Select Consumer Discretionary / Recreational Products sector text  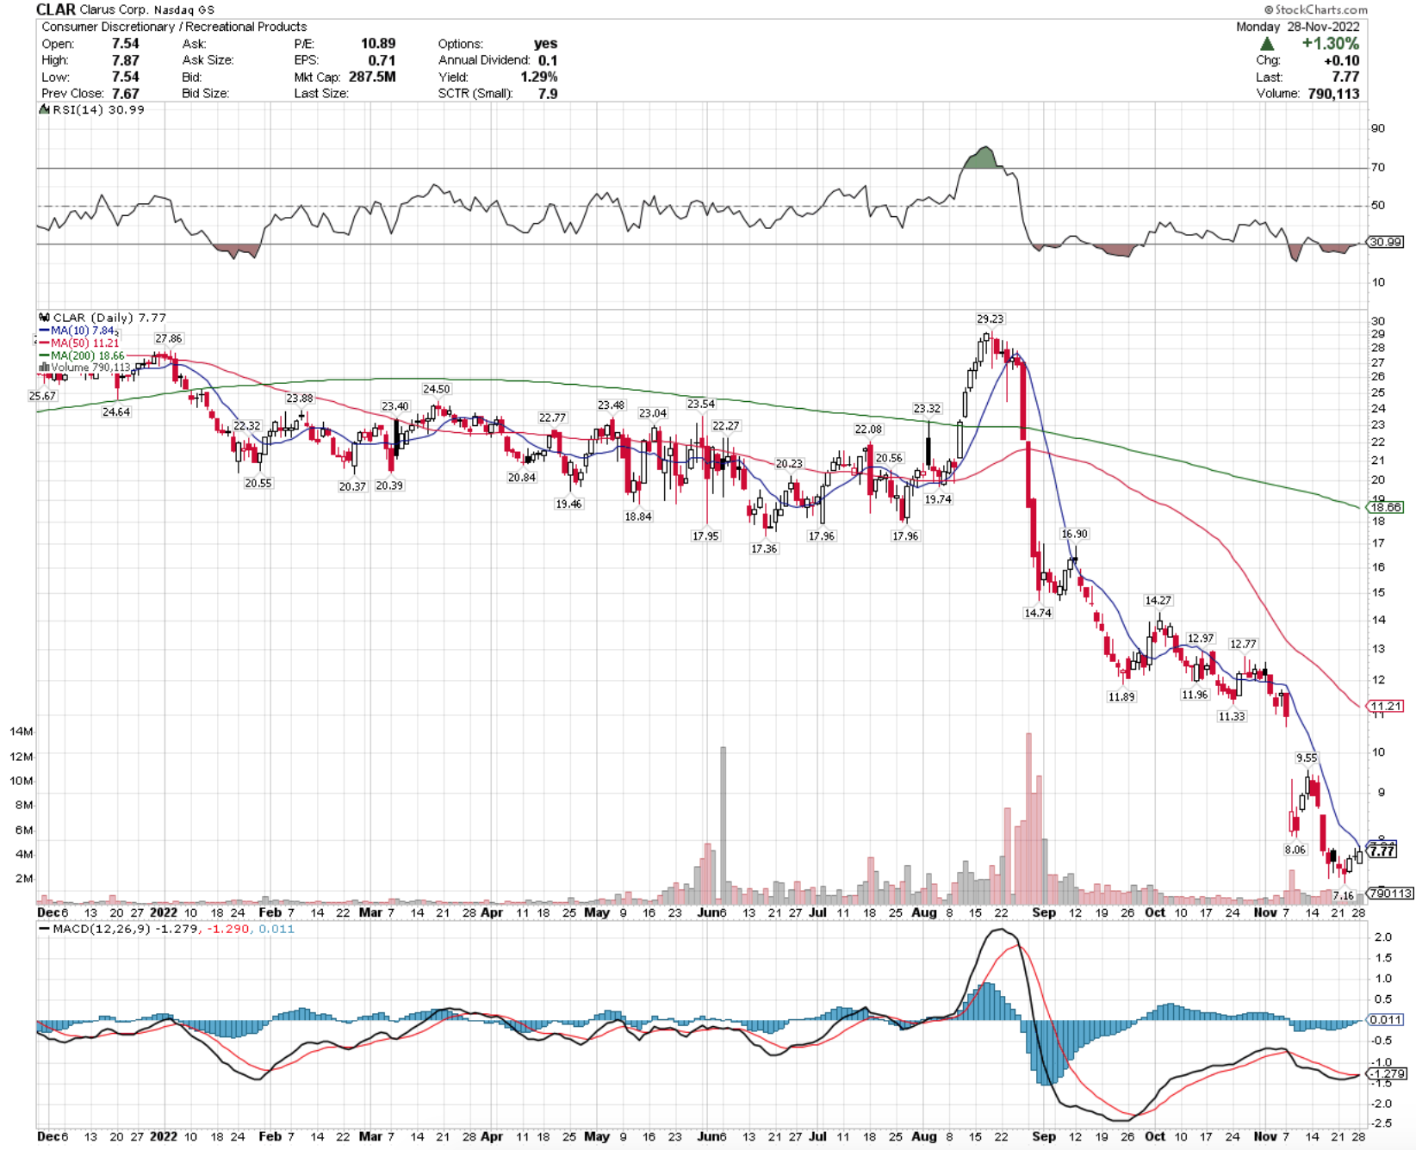click(x=174, y=27)
